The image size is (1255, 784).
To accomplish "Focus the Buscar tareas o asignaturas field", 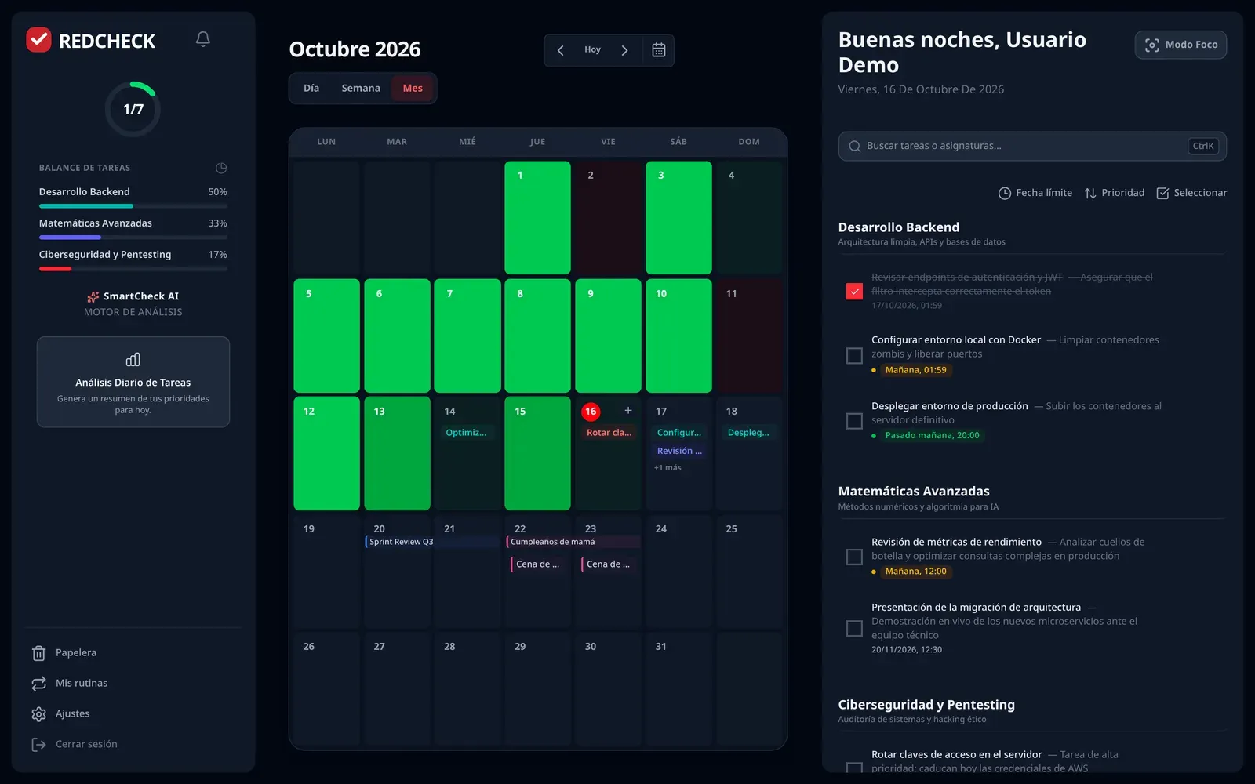I will [x=1032, y=146].
